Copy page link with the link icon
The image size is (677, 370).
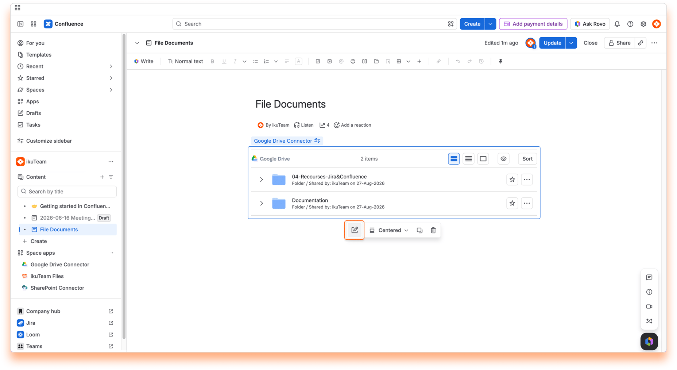coord(641,43)
